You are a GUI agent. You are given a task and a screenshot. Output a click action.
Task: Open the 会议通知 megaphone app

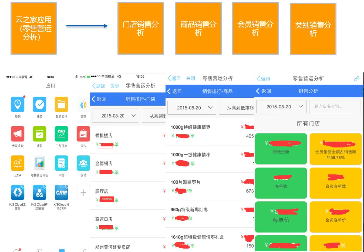point(18,134)
